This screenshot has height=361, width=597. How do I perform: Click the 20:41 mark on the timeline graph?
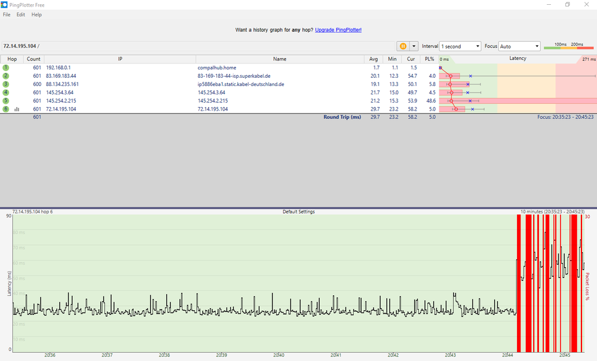pyautogui.click(x=336, y=354)
